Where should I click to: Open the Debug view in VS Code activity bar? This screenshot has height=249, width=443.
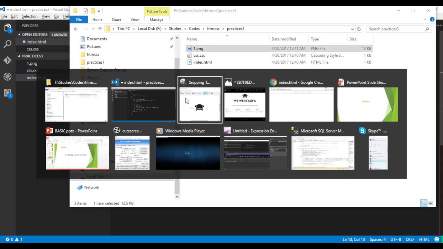click(x=8, y=76)
